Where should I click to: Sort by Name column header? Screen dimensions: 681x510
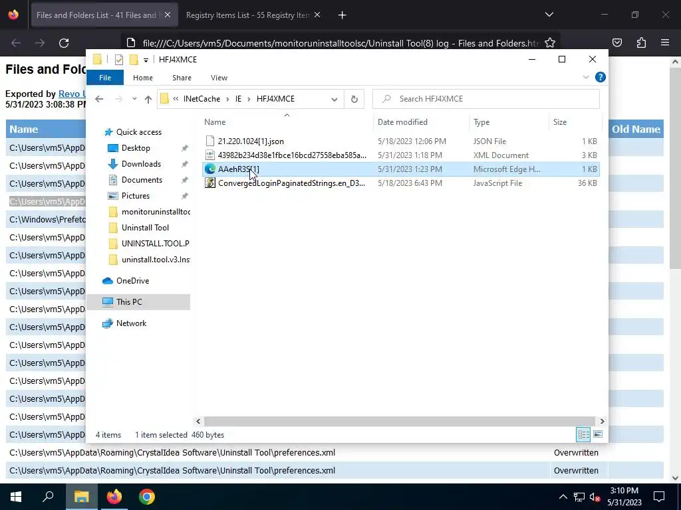pos(215,122)
